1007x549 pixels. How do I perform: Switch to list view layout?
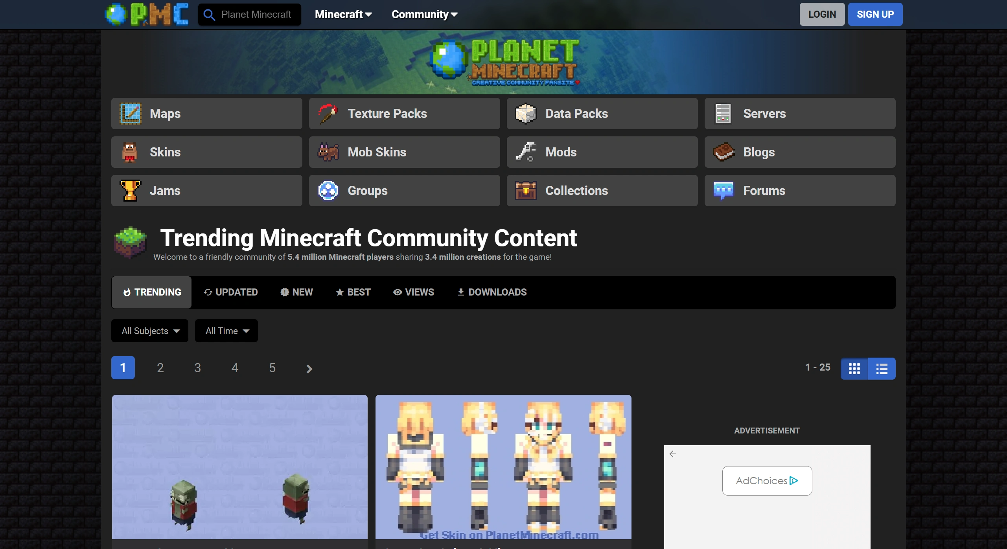pyautogui.click(x=882, y=369)
